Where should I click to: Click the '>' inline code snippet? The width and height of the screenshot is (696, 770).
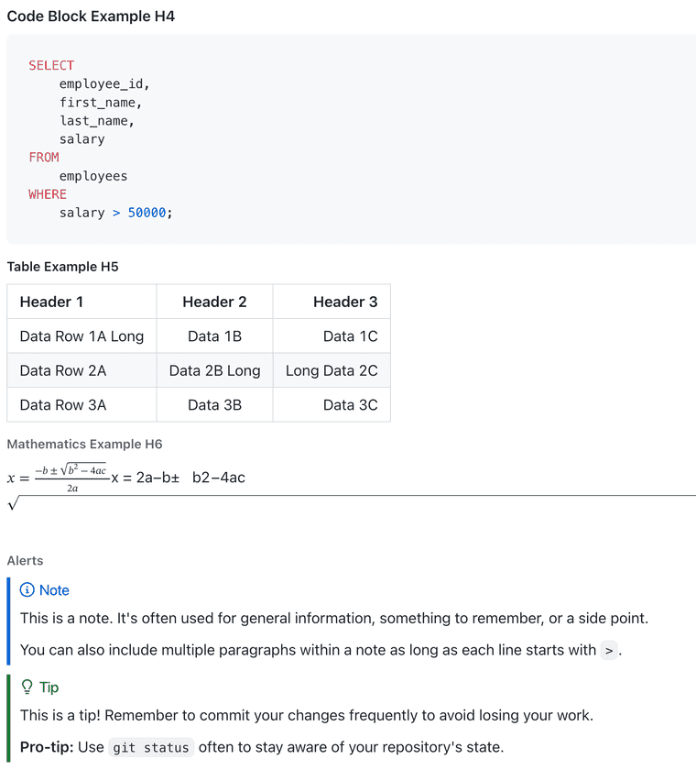point(609,651)
